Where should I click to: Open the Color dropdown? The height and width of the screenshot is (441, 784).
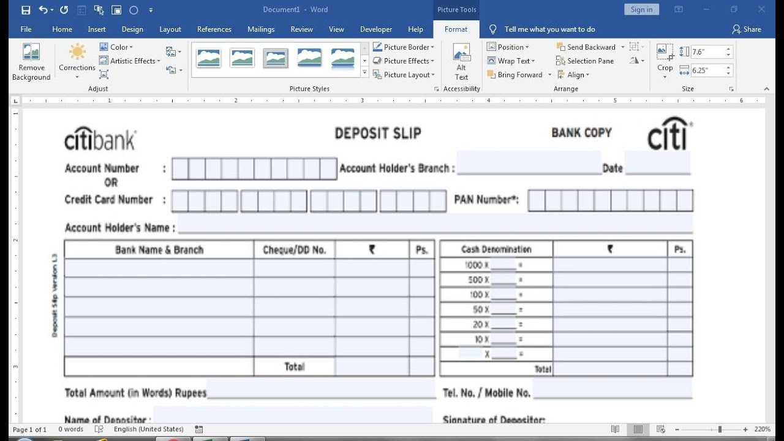(116, 47)
